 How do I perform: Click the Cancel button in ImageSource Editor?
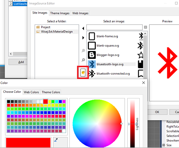coord(174,112)
